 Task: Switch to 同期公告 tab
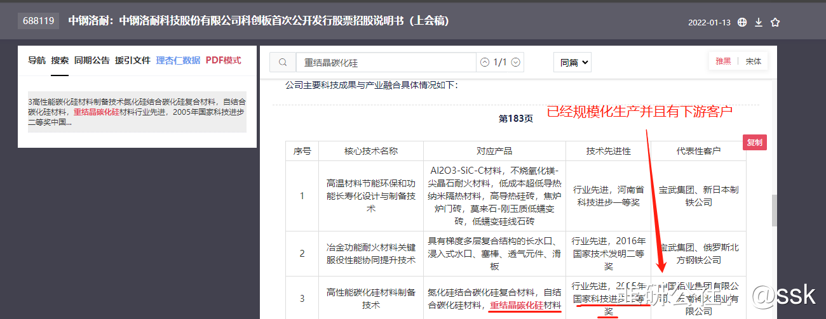point(91,60)
